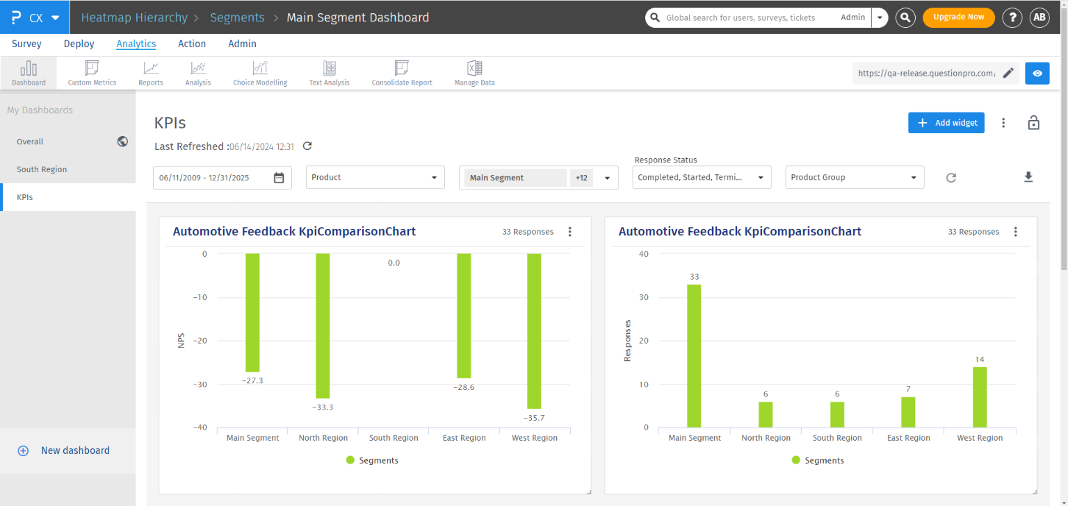
Task: Click the download dashboard icon
Action: pos(1028,178)
